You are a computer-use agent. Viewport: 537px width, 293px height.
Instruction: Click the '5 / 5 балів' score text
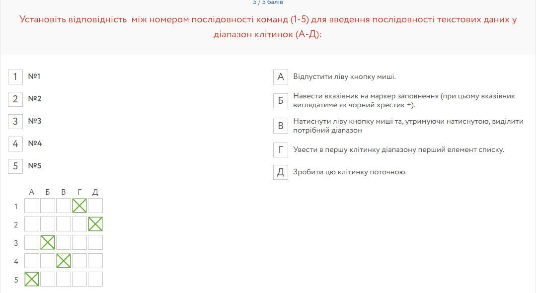point(268,2)
